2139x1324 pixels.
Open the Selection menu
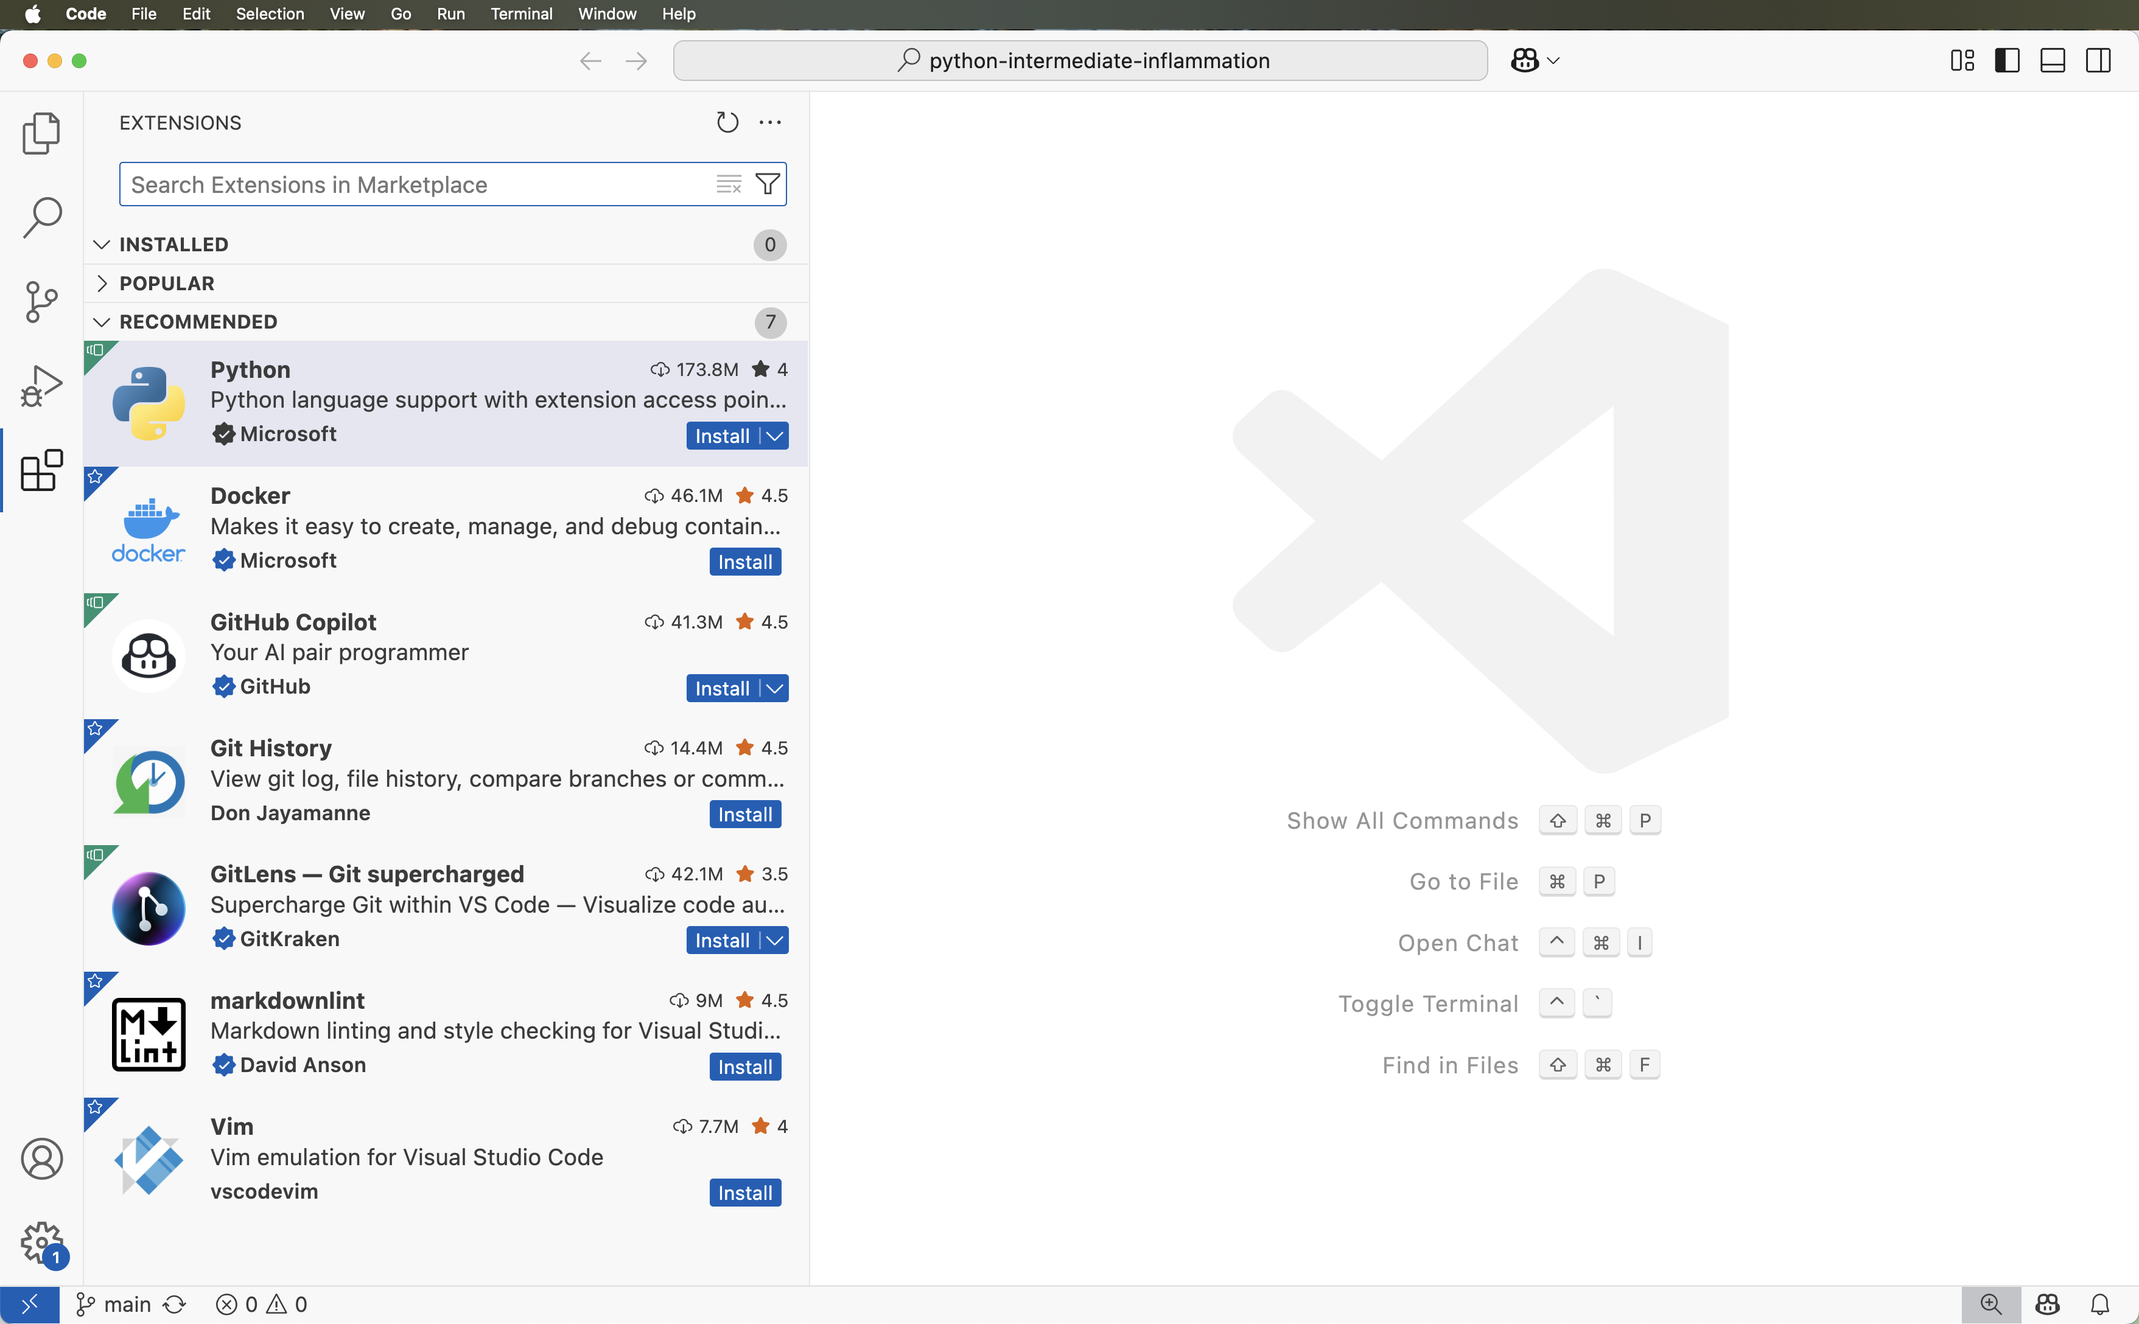[270, 14]
